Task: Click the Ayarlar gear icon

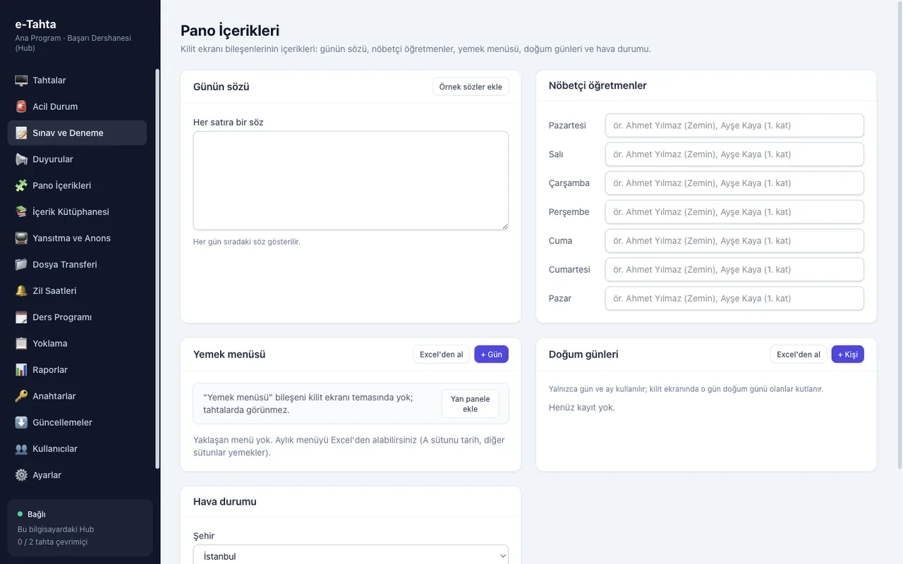Action: pyautogui.click(x=21, y=475)
